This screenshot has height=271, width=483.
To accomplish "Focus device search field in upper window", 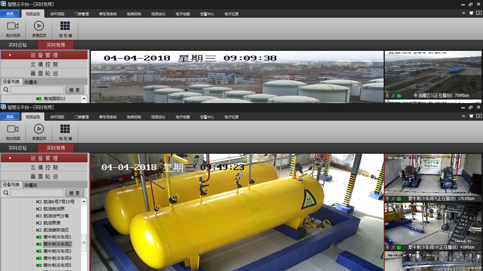I will pyautogui.click(x=37, y=90).
